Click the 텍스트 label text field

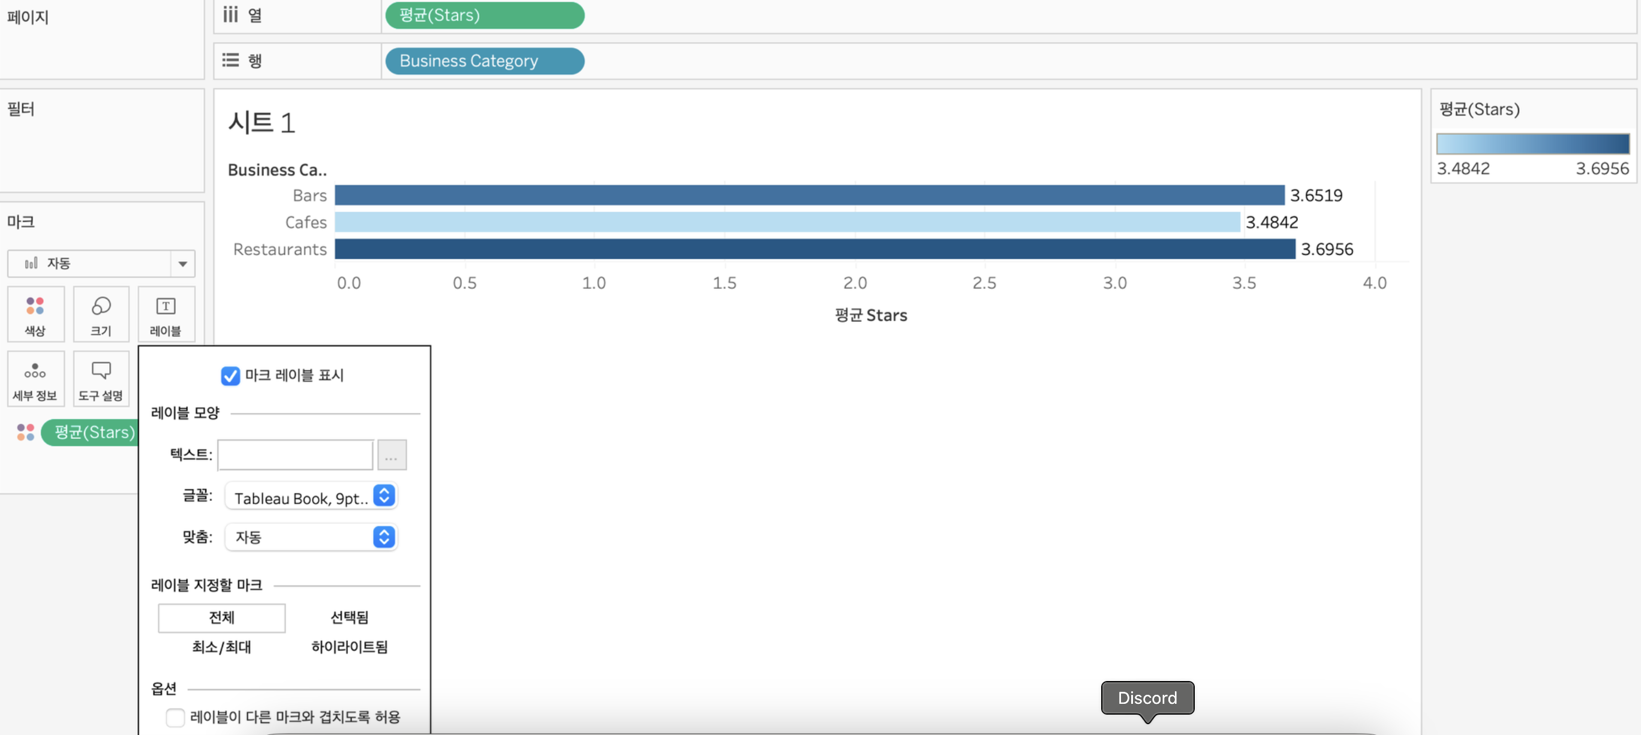coord(296,455)
